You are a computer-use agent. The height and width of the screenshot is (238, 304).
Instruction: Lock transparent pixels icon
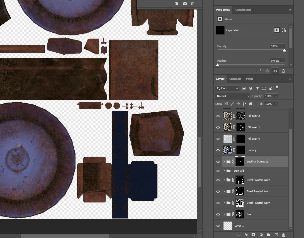click(x=226, y=104)
